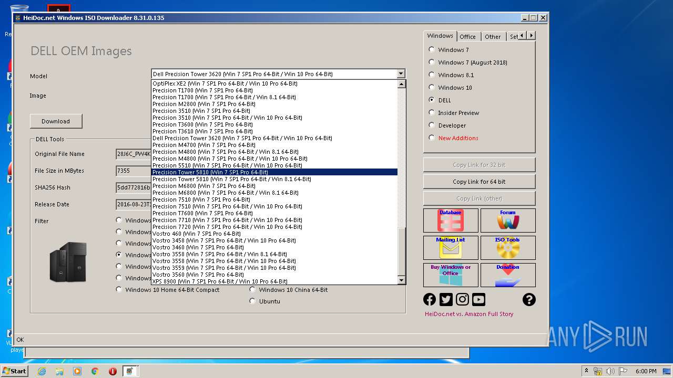
Task: Select Dell Precision Tower 3620 list entry
Action: (274, 138)
